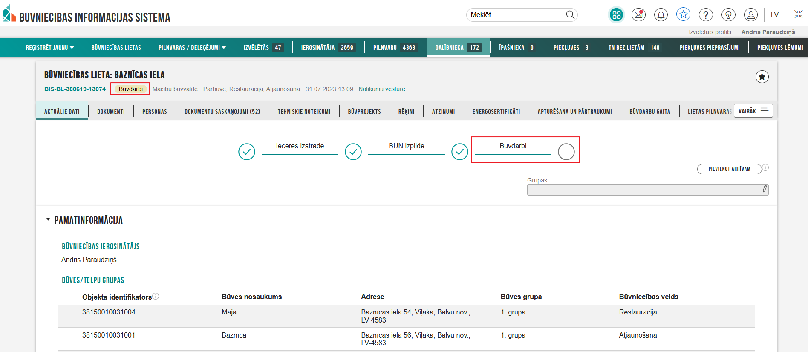Image resolution: width=808 pixels, height=352 pixels.
Task: Open case link BIS-BL-380619-13074
Action: 75,89
